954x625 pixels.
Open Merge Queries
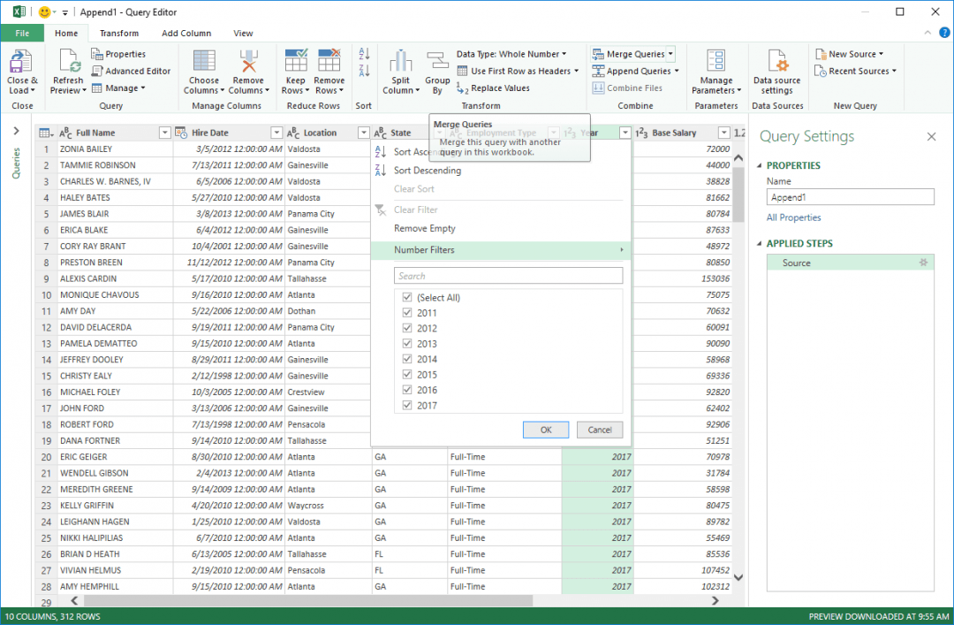point(631,53)
